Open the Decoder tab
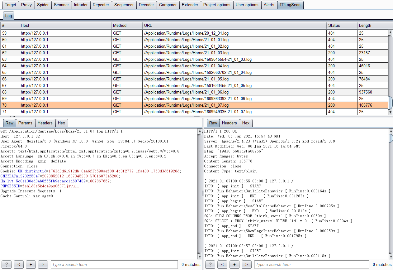The image size is (393, 270). click(146, 5)
